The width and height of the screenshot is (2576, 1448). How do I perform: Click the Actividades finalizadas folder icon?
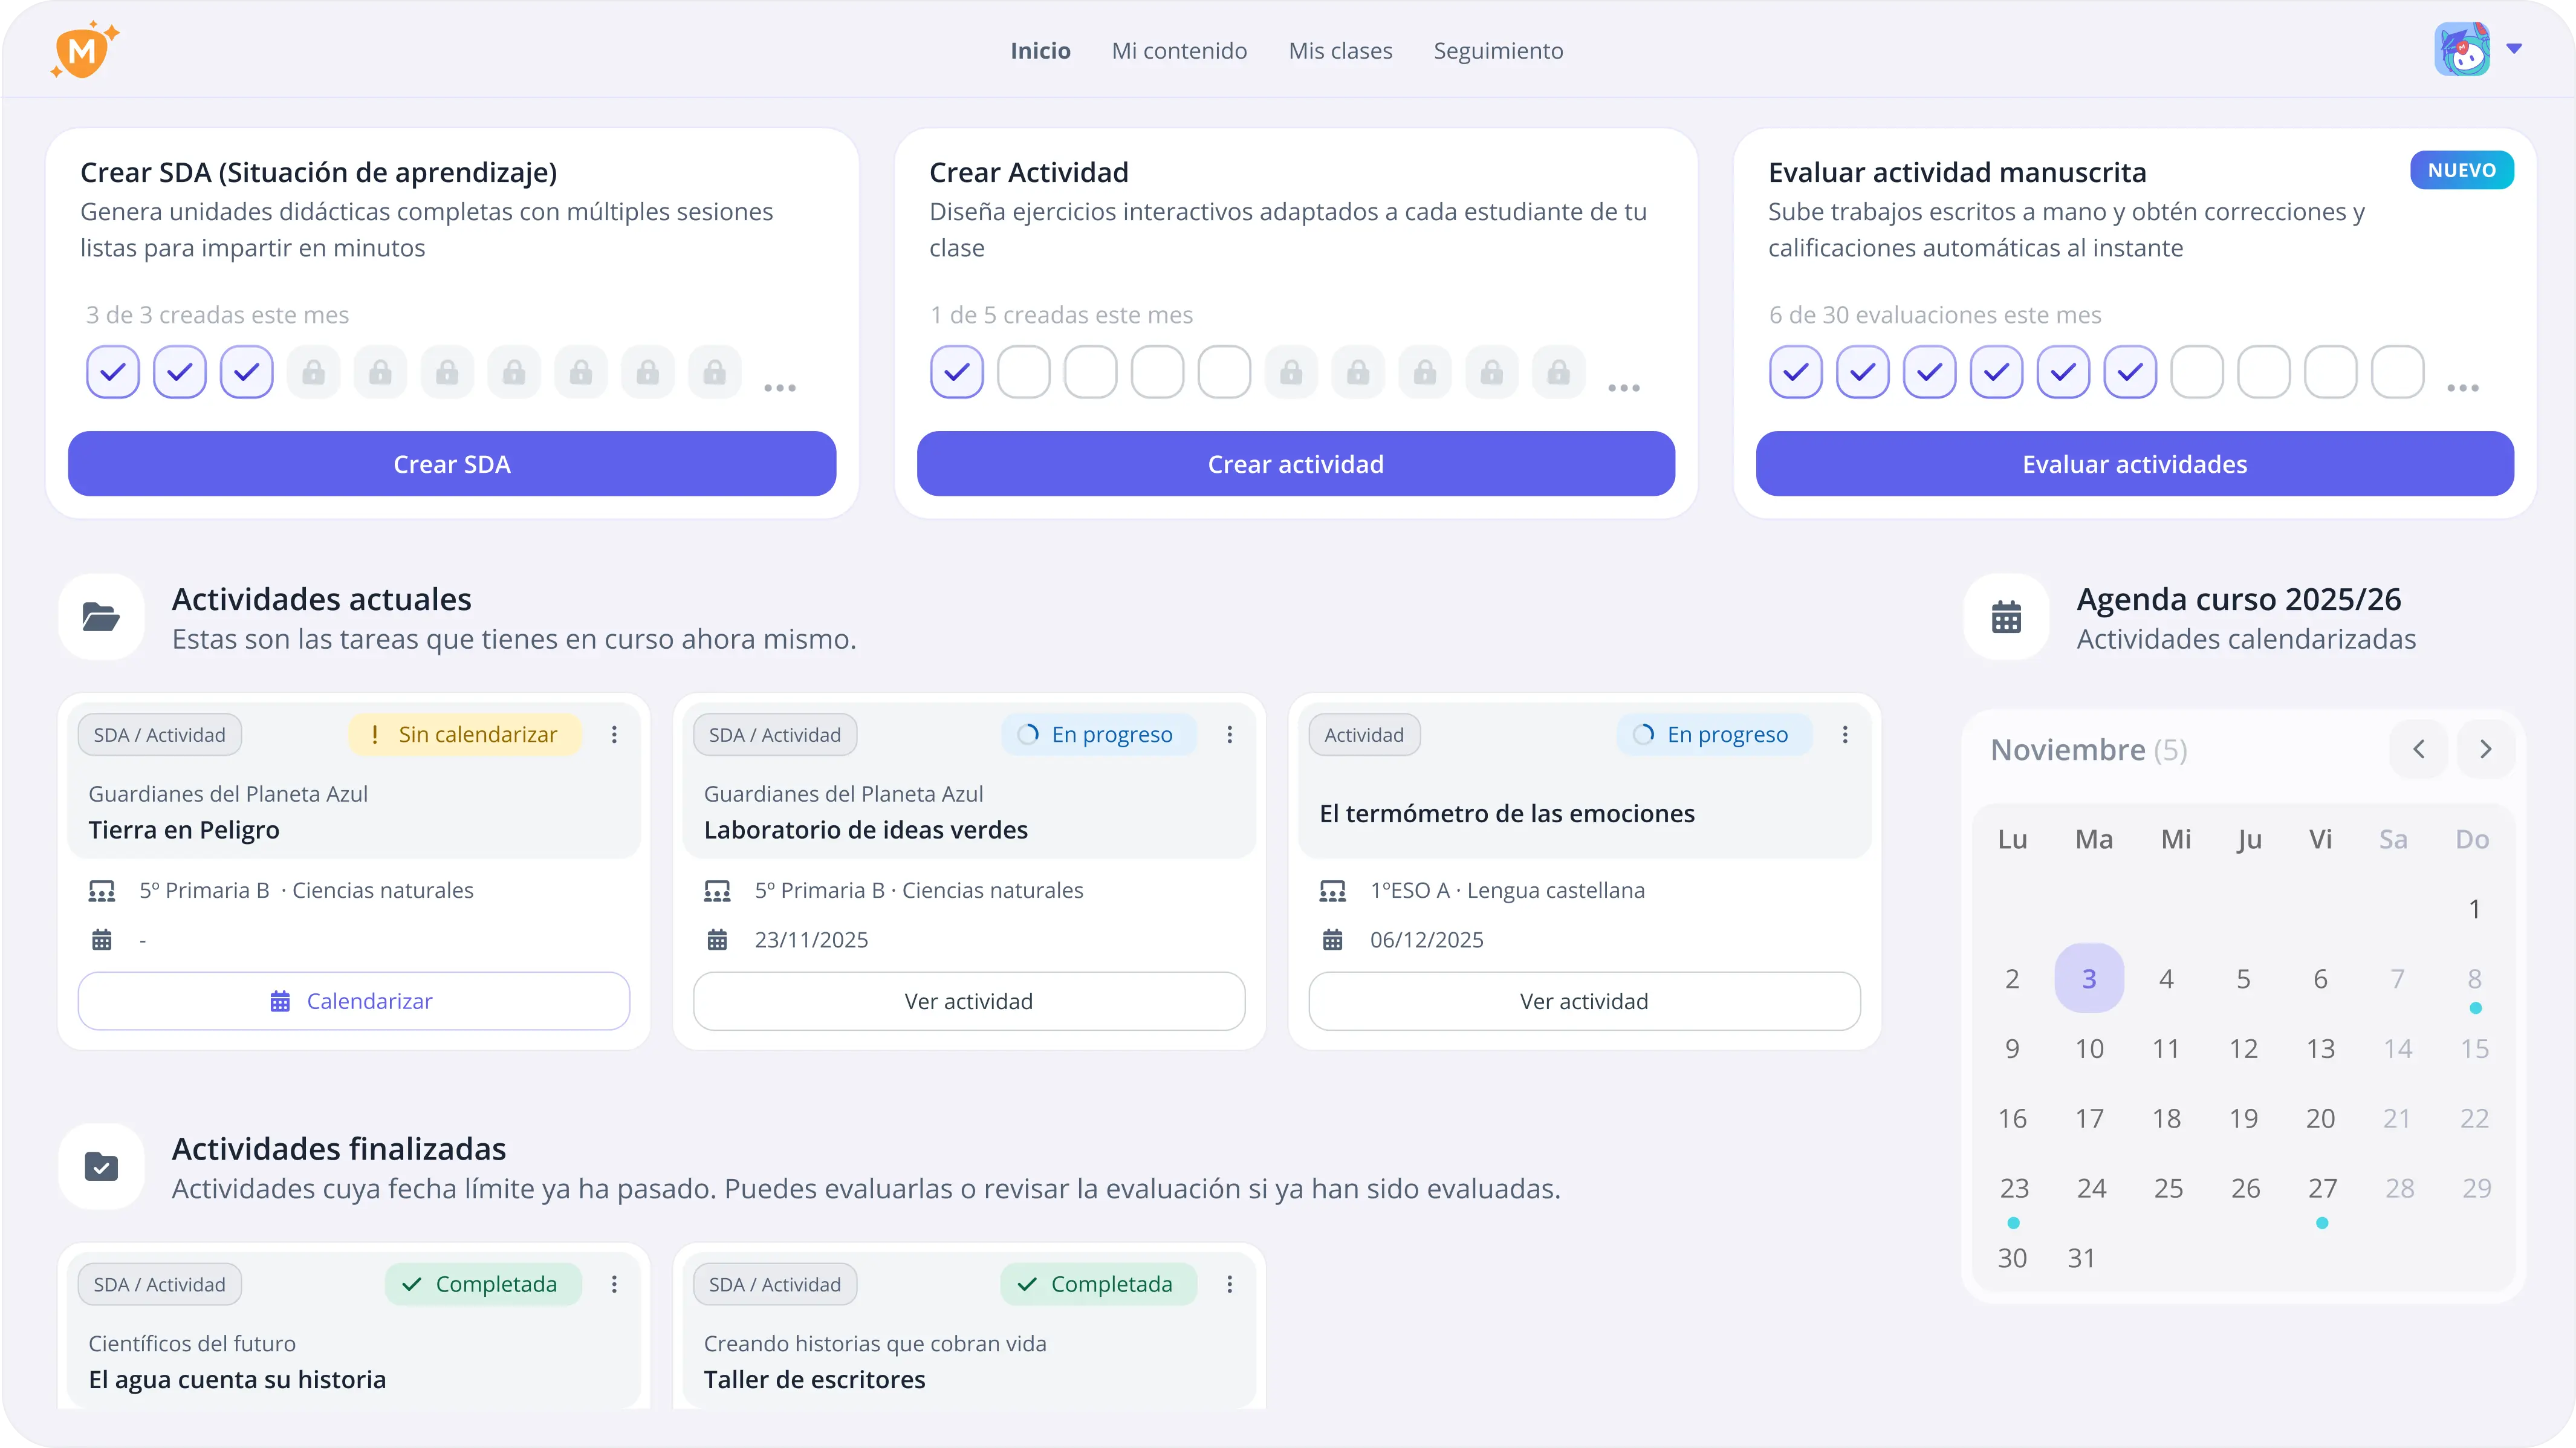coord(101,1167)
